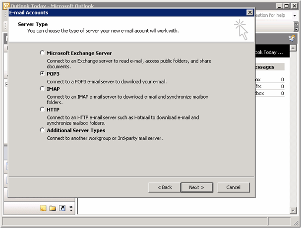The width and height of the screenshot is (301, 228).
Task: Expand the Configure buttons chevron in navigation pane
Action: [71, 208]
